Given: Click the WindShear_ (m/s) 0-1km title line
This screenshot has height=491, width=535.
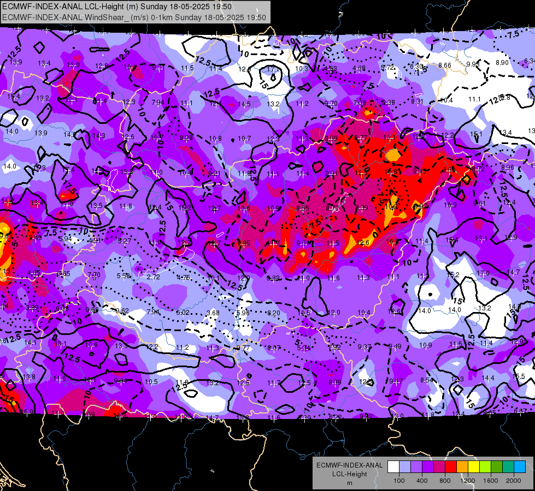Looking at the screenshot, I should tap(134, 17).
